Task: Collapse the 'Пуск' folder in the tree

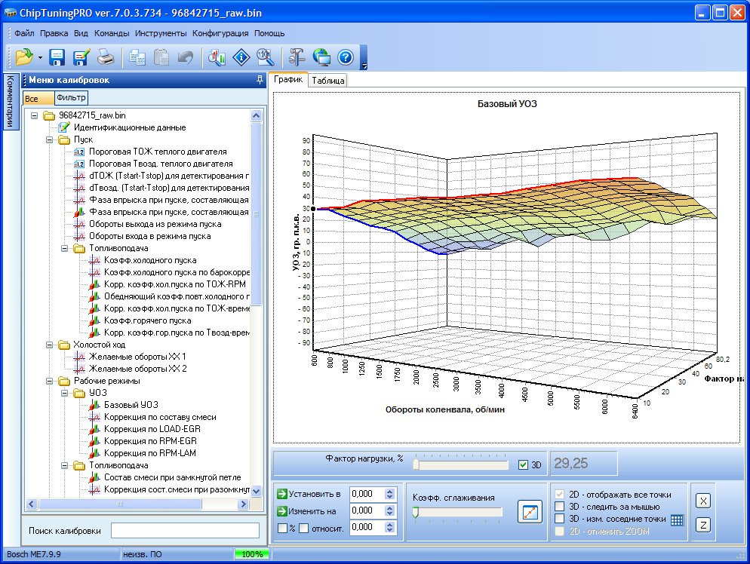Action: [50, 139]
